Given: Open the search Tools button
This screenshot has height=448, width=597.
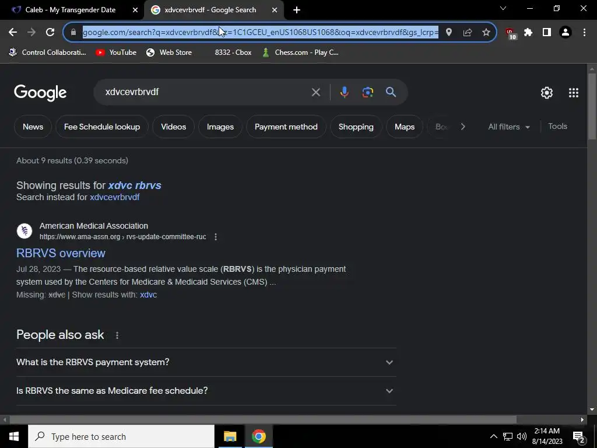Looking at the screenshot, I should 557,127.
